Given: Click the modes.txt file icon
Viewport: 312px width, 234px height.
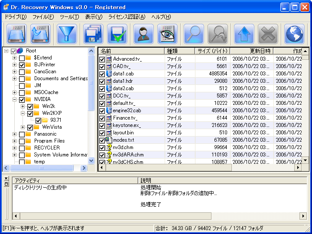Looking at the screenshot, I should coord(109,140).
